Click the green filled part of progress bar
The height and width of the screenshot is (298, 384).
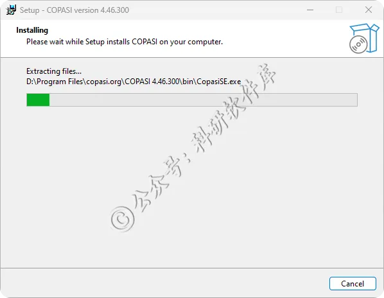[x=38, y=100]
